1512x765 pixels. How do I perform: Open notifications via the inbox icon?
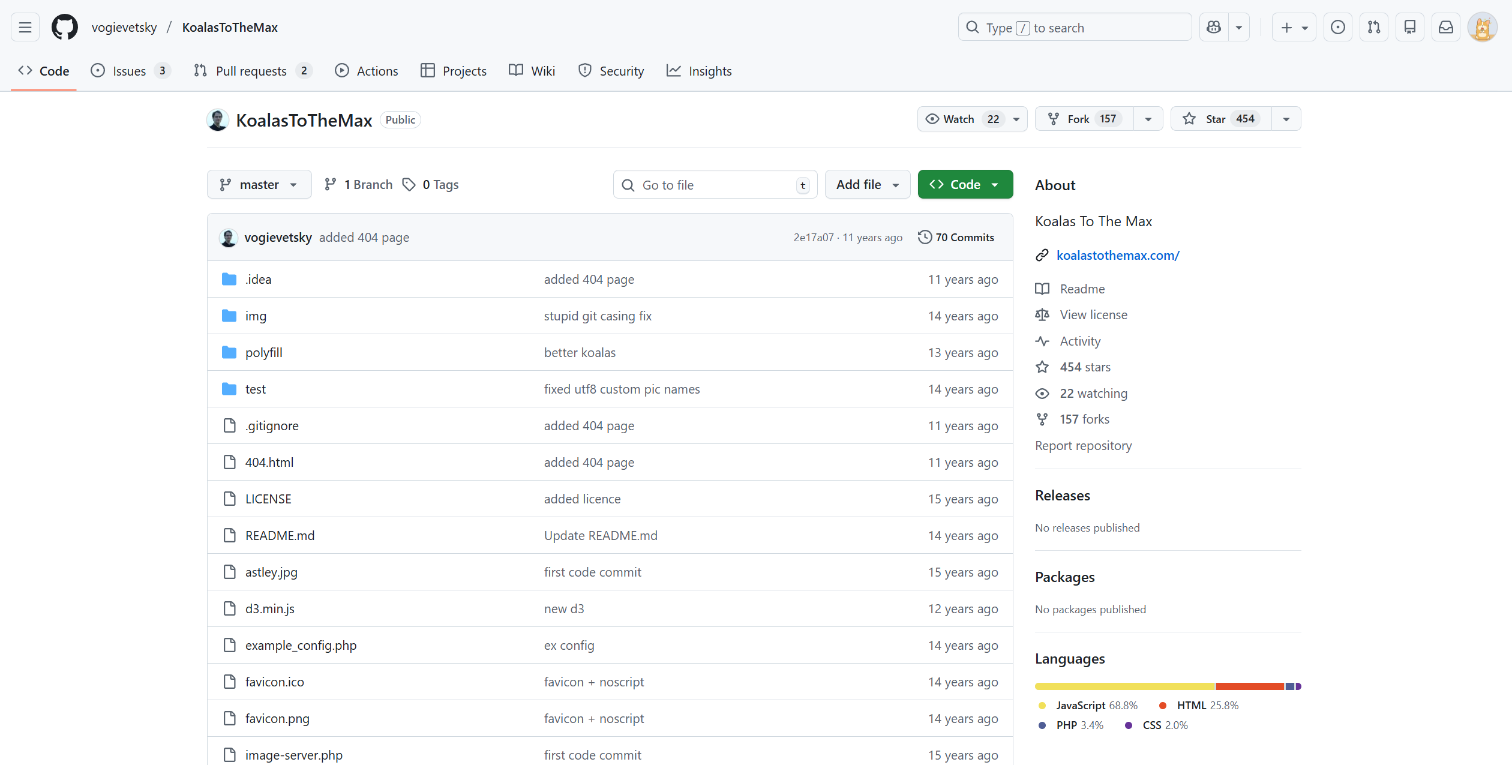[x=1446, y=27]
